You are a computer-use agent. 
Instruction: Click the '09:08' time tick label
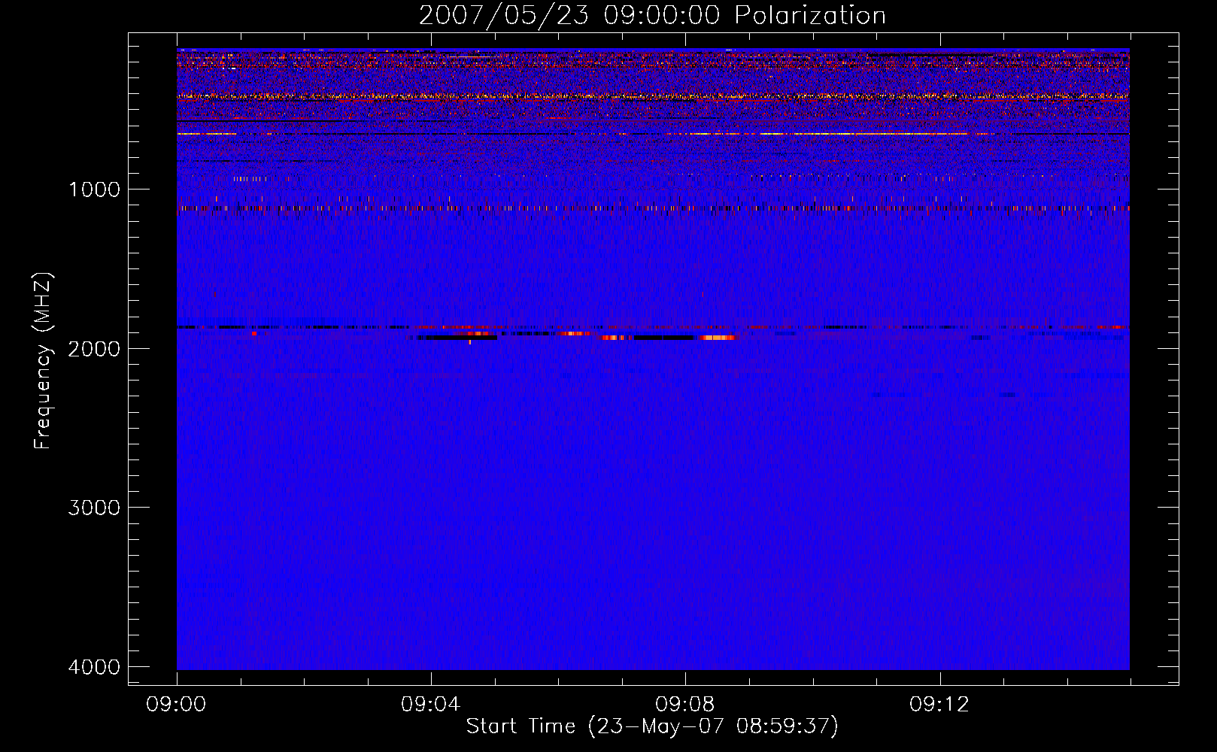coord(685,705)
